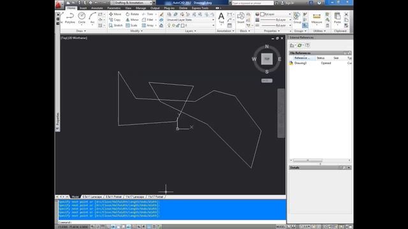Switch to the Output ribbon tab
Screen dimensions: 408x229
tap(155, 8)
